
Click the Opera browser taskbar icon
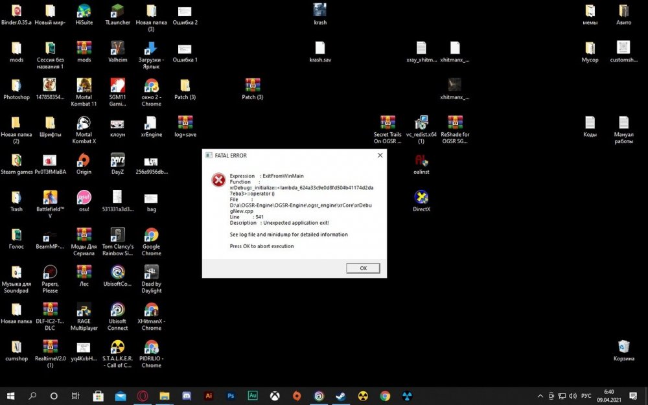142,396
